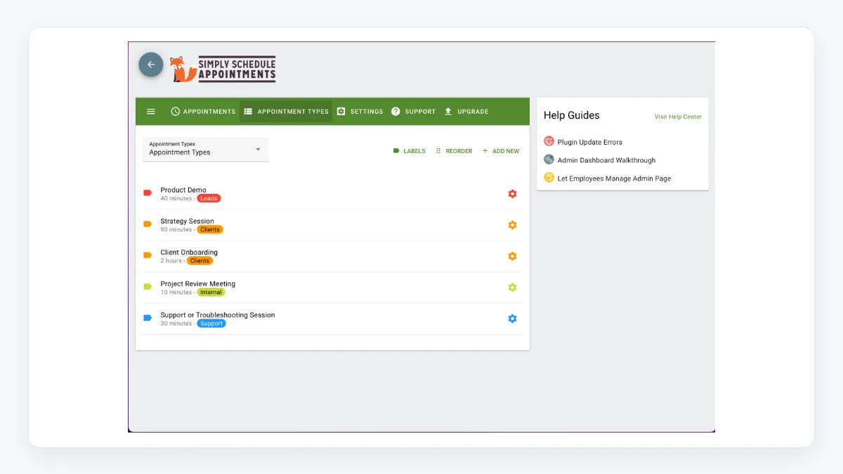Open the Settings tab
This screenshot has width=843, height=474.
click(x=360, y=112)
